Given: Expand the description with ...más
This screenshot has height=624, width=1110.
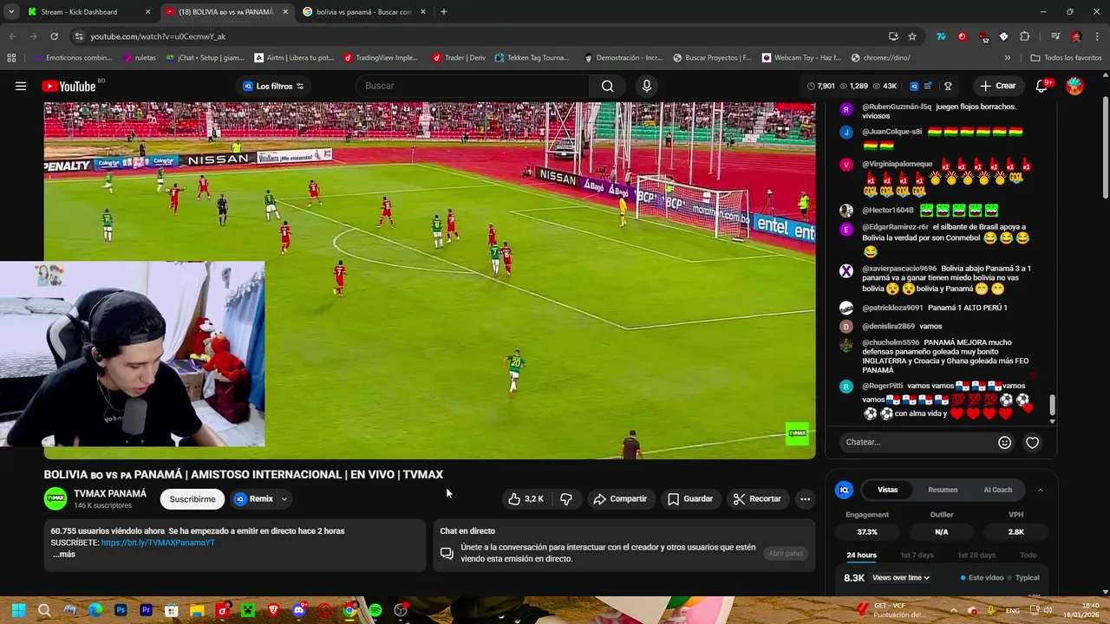Looking at the screenshot, I should coord(64,555).
